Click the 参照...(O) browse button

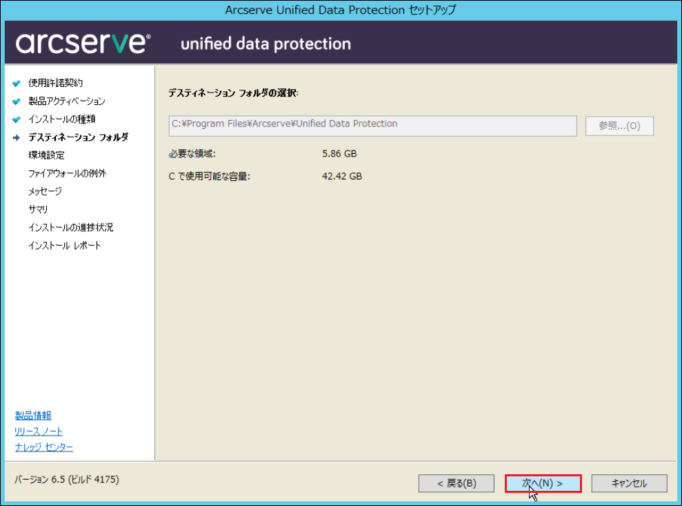(x=619, y=126)
